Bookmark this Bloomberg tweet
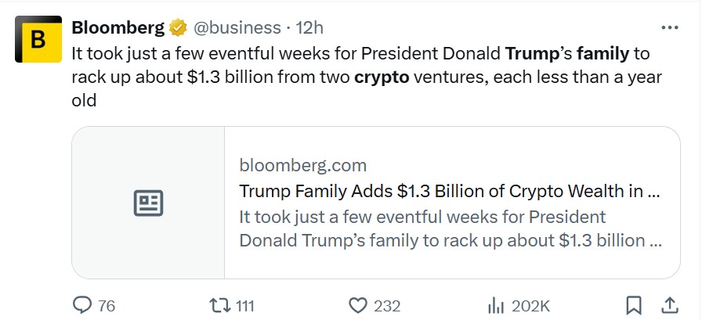Viewport: 713px width, 320px height. [x=633, y=305]
